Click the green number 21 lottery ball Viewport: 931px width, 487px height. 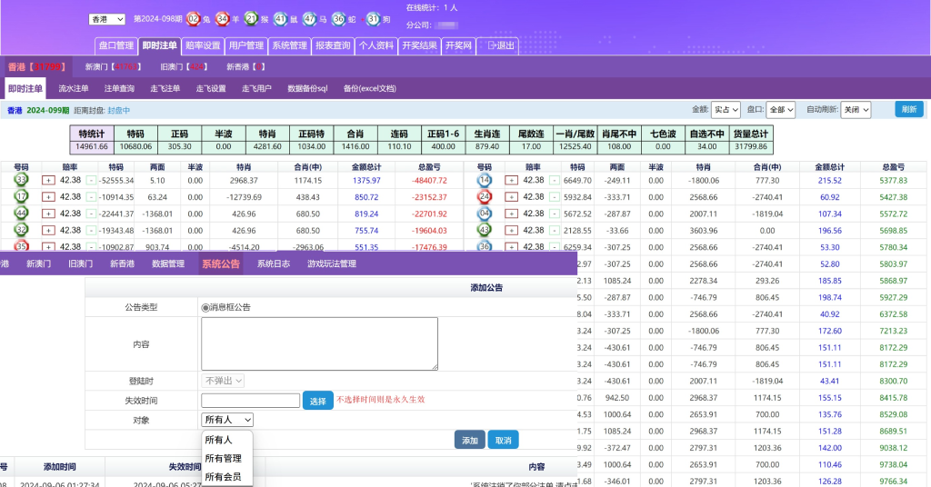[252, 18]
